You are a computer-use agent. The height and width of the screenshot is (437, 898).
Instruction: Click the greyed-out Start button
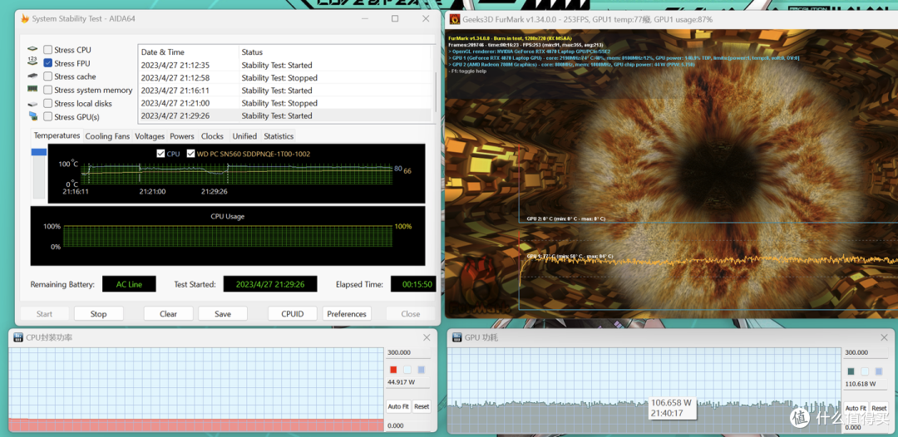coord(44,313)
